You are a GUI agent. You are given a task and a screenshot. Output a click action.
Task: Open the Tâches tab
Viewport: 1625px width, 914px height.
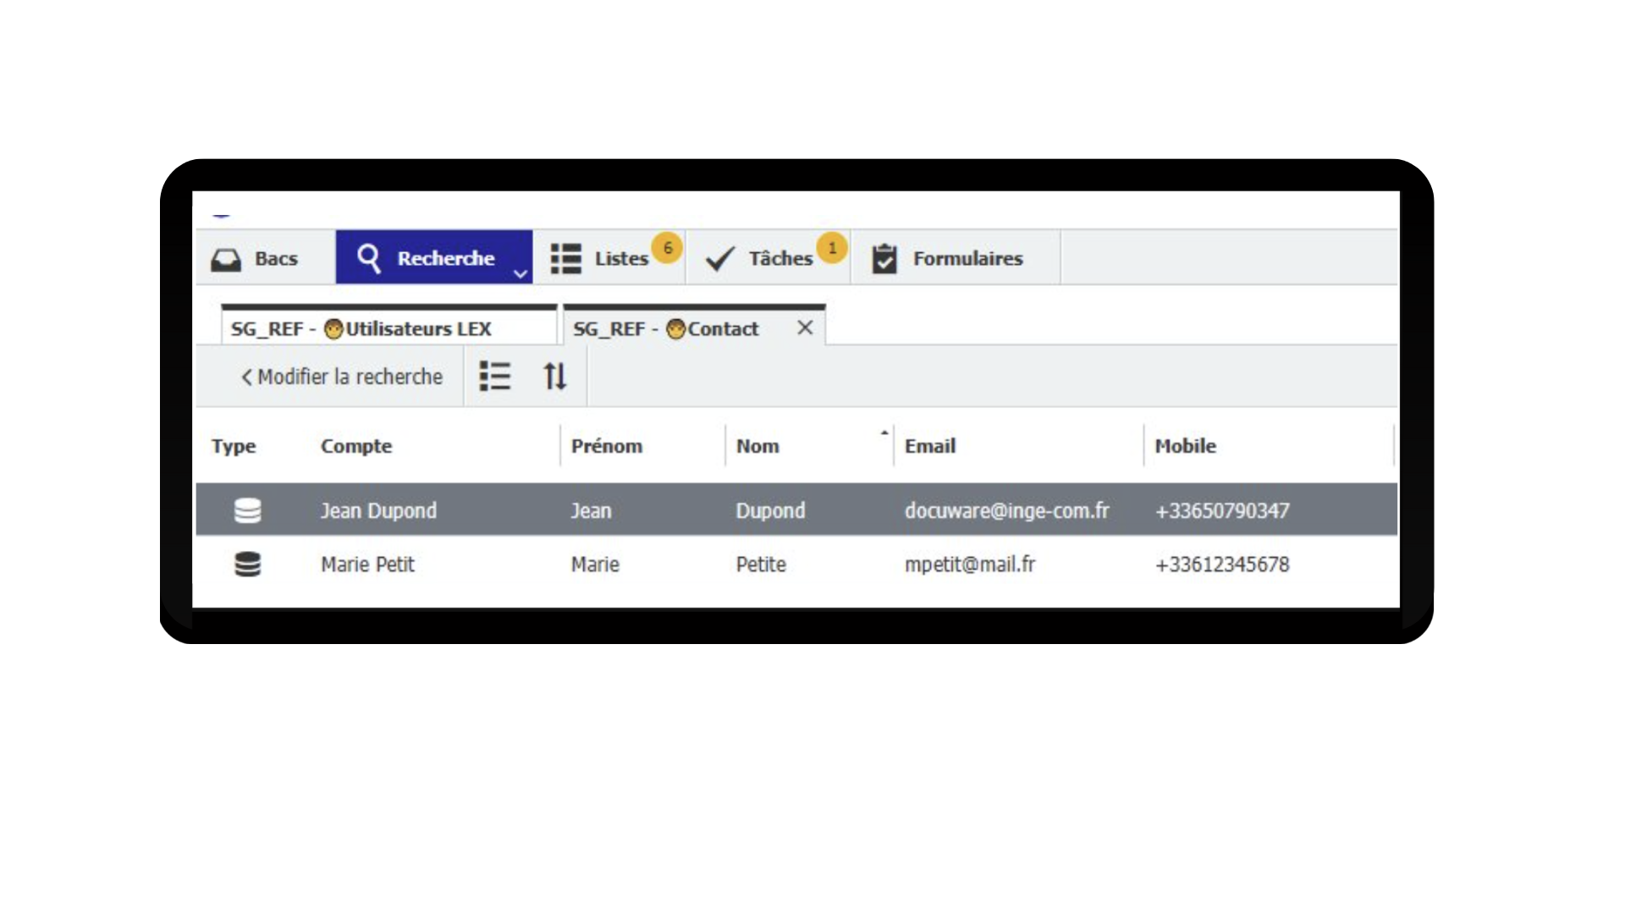[x=768, y=258]
